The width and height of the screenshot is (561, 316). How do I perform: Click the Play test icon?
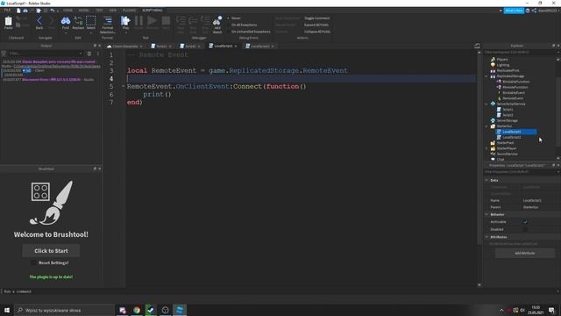pyautogui.click(x=125, y=21)
